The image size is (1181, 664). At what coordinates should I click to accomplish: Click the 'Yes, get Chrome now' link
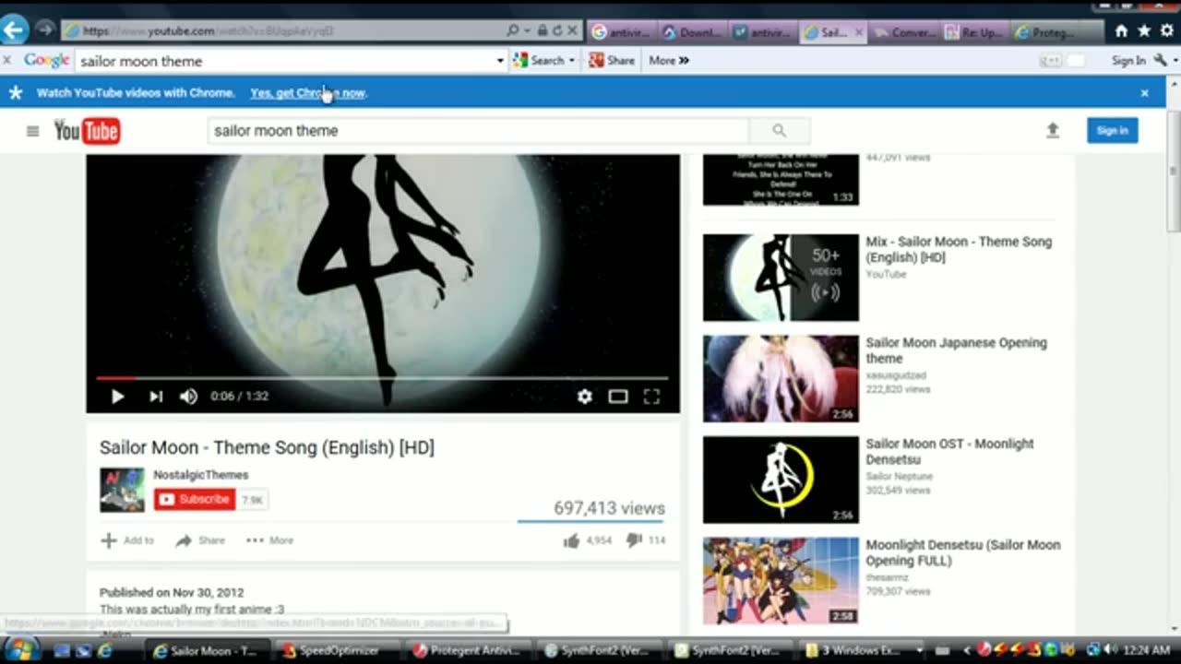tap(307, 93)
